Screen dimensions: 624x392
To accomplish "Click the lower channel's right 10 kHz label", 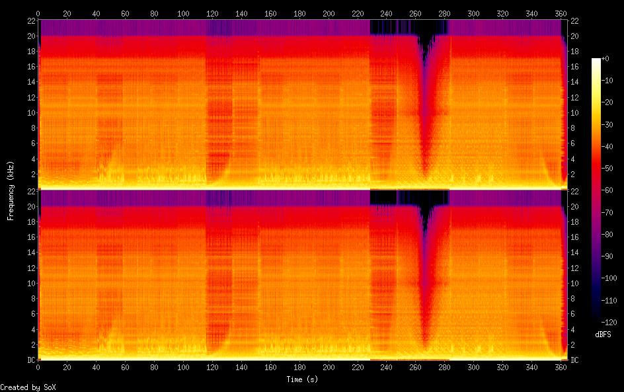I will pyautogui.click(x=574, y=284).
